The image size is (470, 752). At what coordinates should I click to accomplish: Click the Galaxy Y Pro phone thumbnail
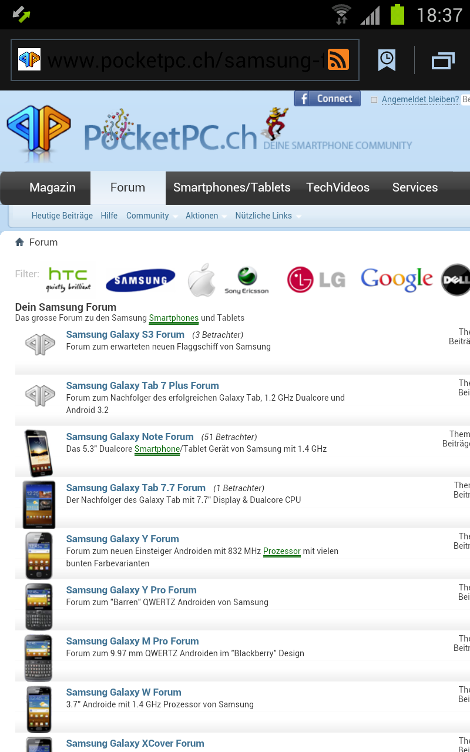point(39,606)
